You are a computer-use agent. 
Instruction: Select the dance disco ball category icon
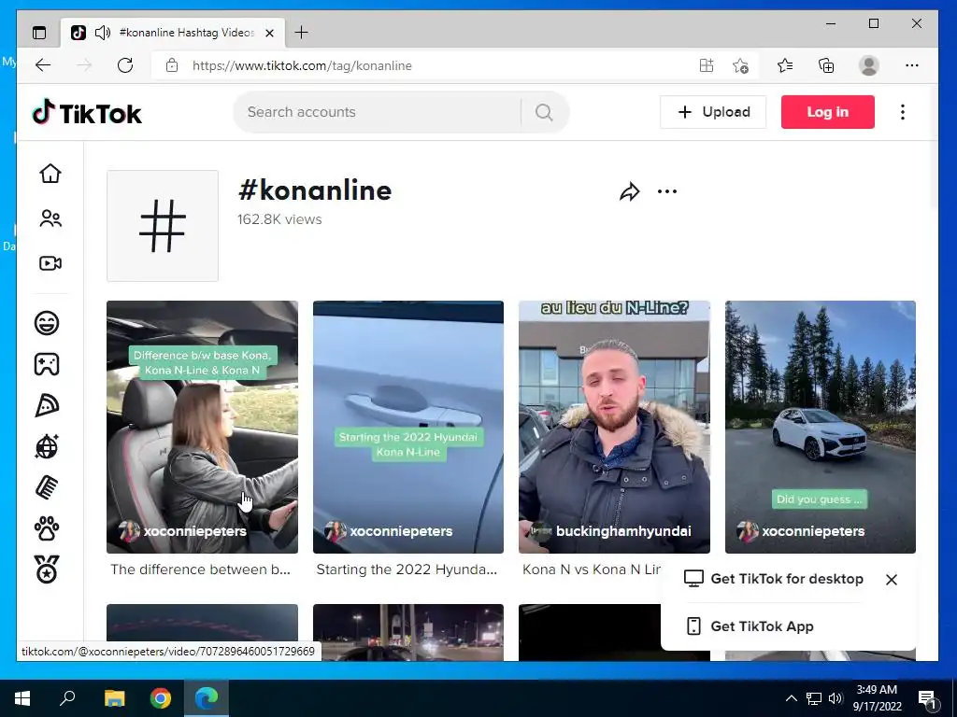point(47,446)
